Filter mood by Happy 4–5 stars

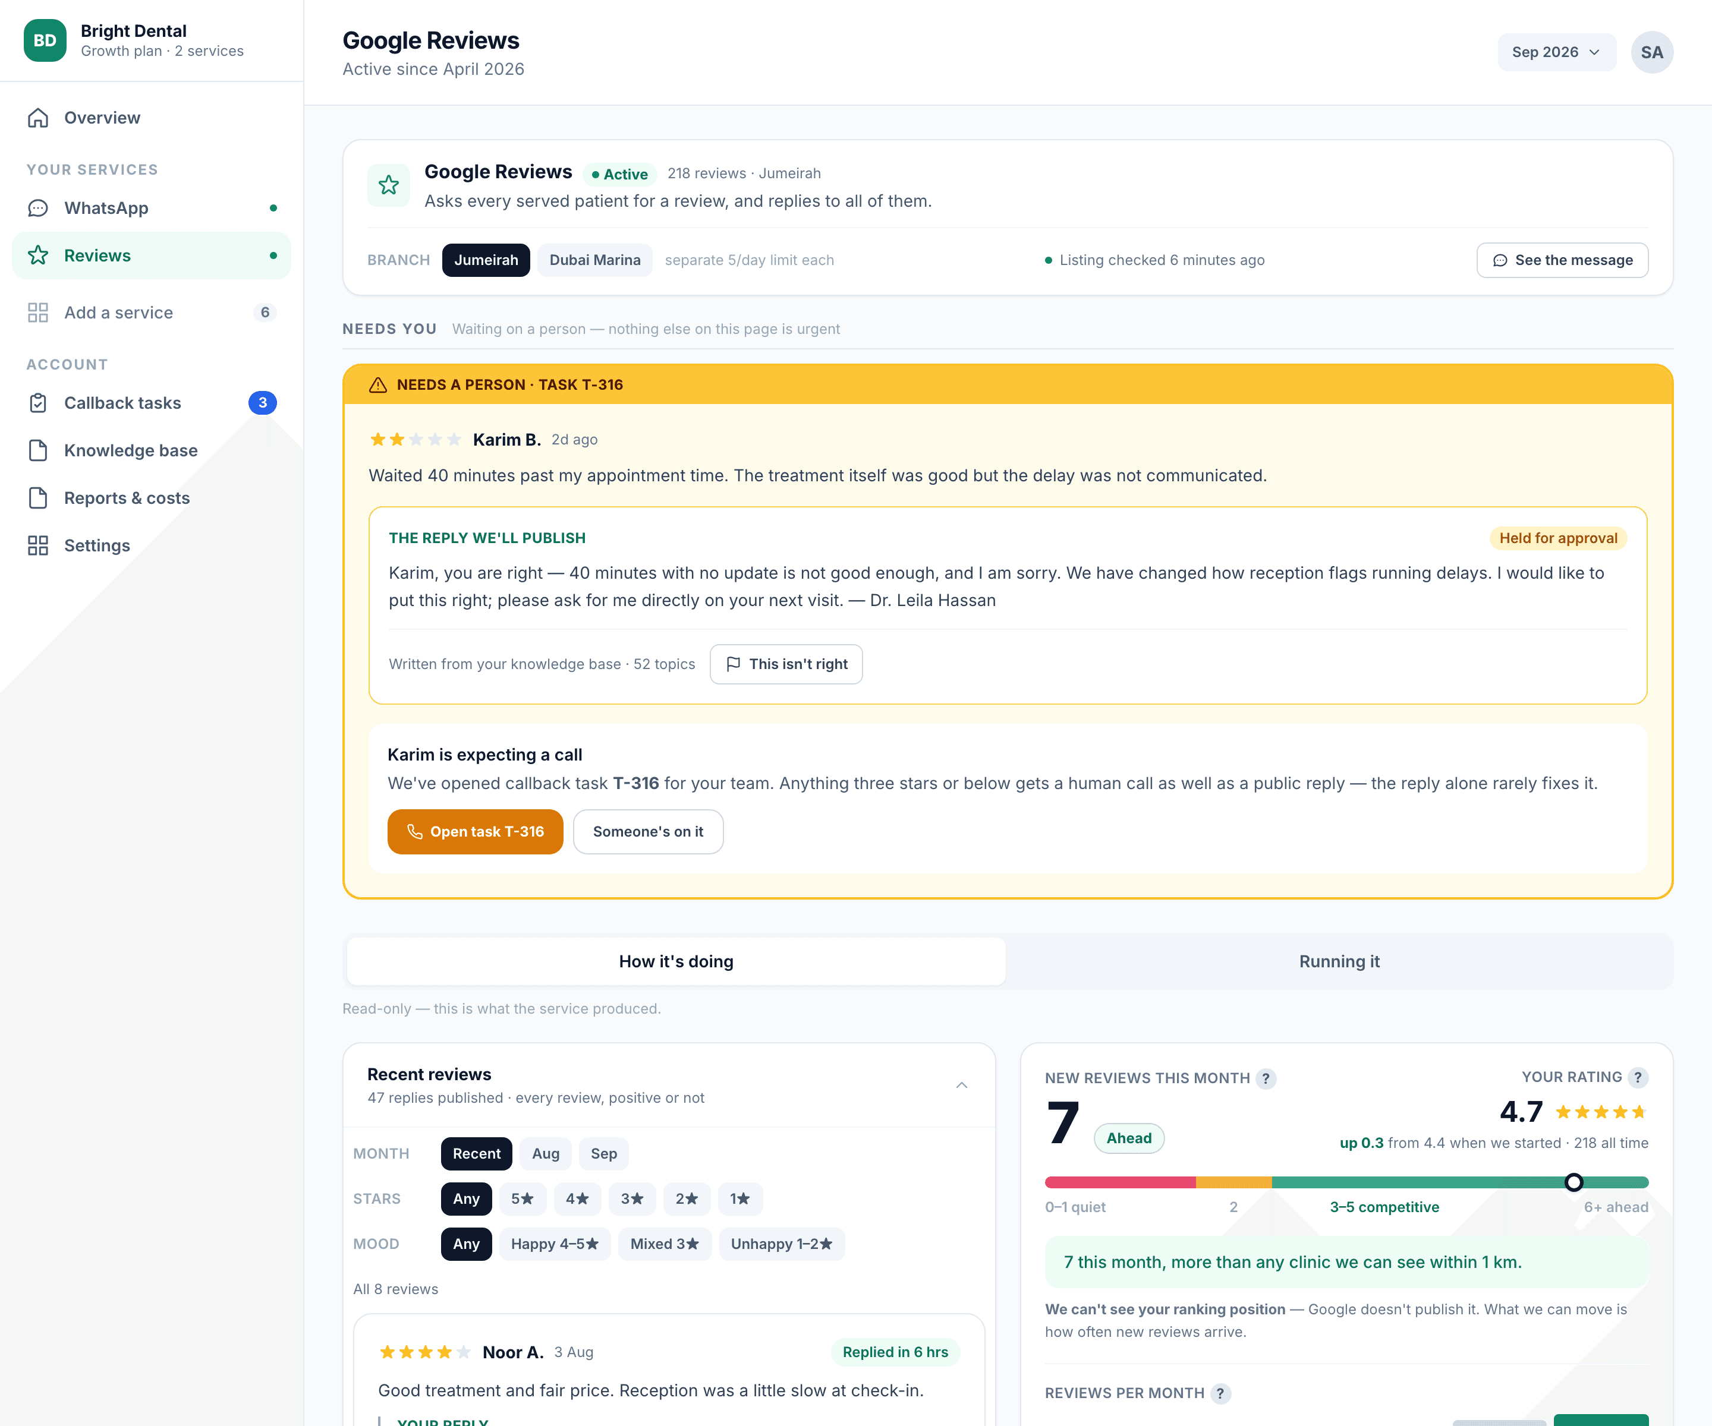click(555, 1244)
